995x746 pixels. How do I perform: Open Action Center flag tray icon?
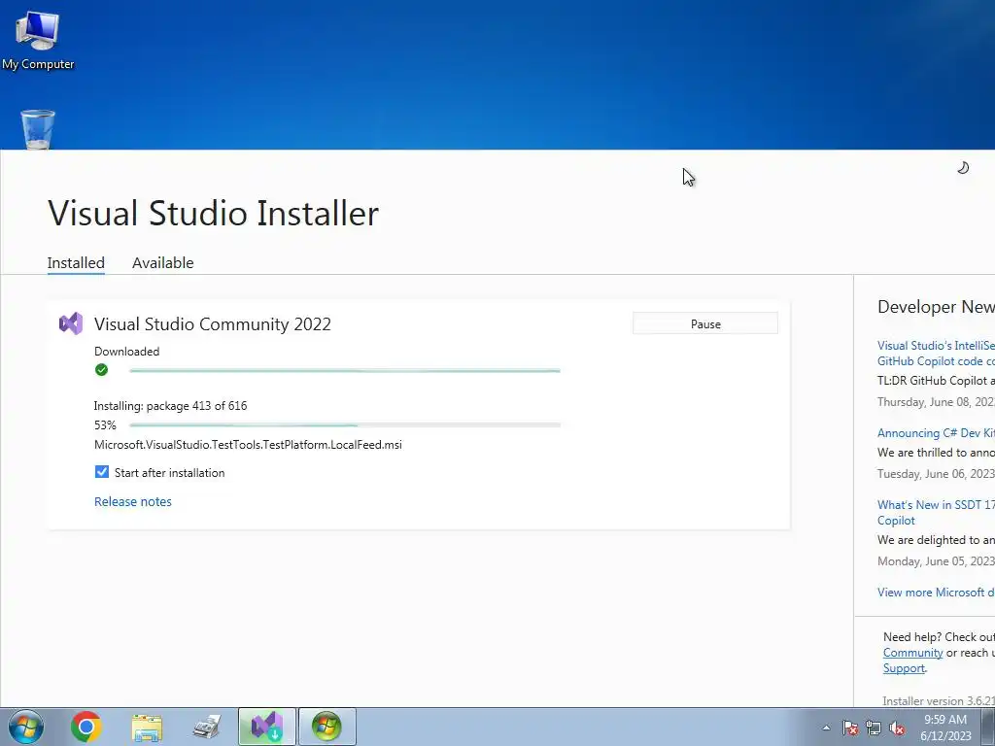tap(850, 728)
